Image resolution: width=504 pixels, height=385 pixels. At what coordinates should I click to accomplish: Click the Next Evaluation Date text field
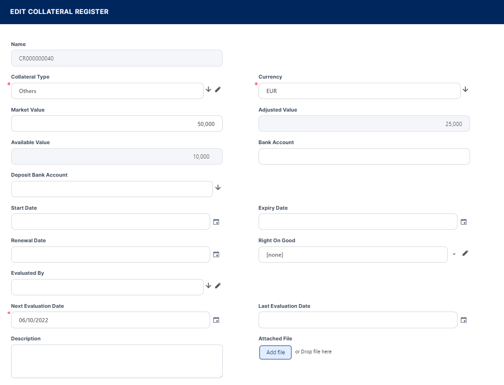pyautogui.click(x=111, y=320)
